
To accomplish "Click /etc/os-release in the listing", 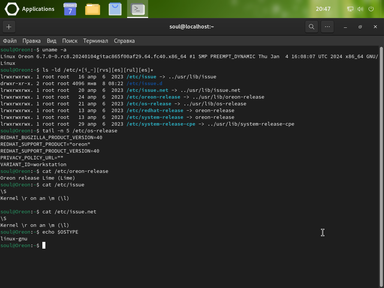I will (149, 104).
